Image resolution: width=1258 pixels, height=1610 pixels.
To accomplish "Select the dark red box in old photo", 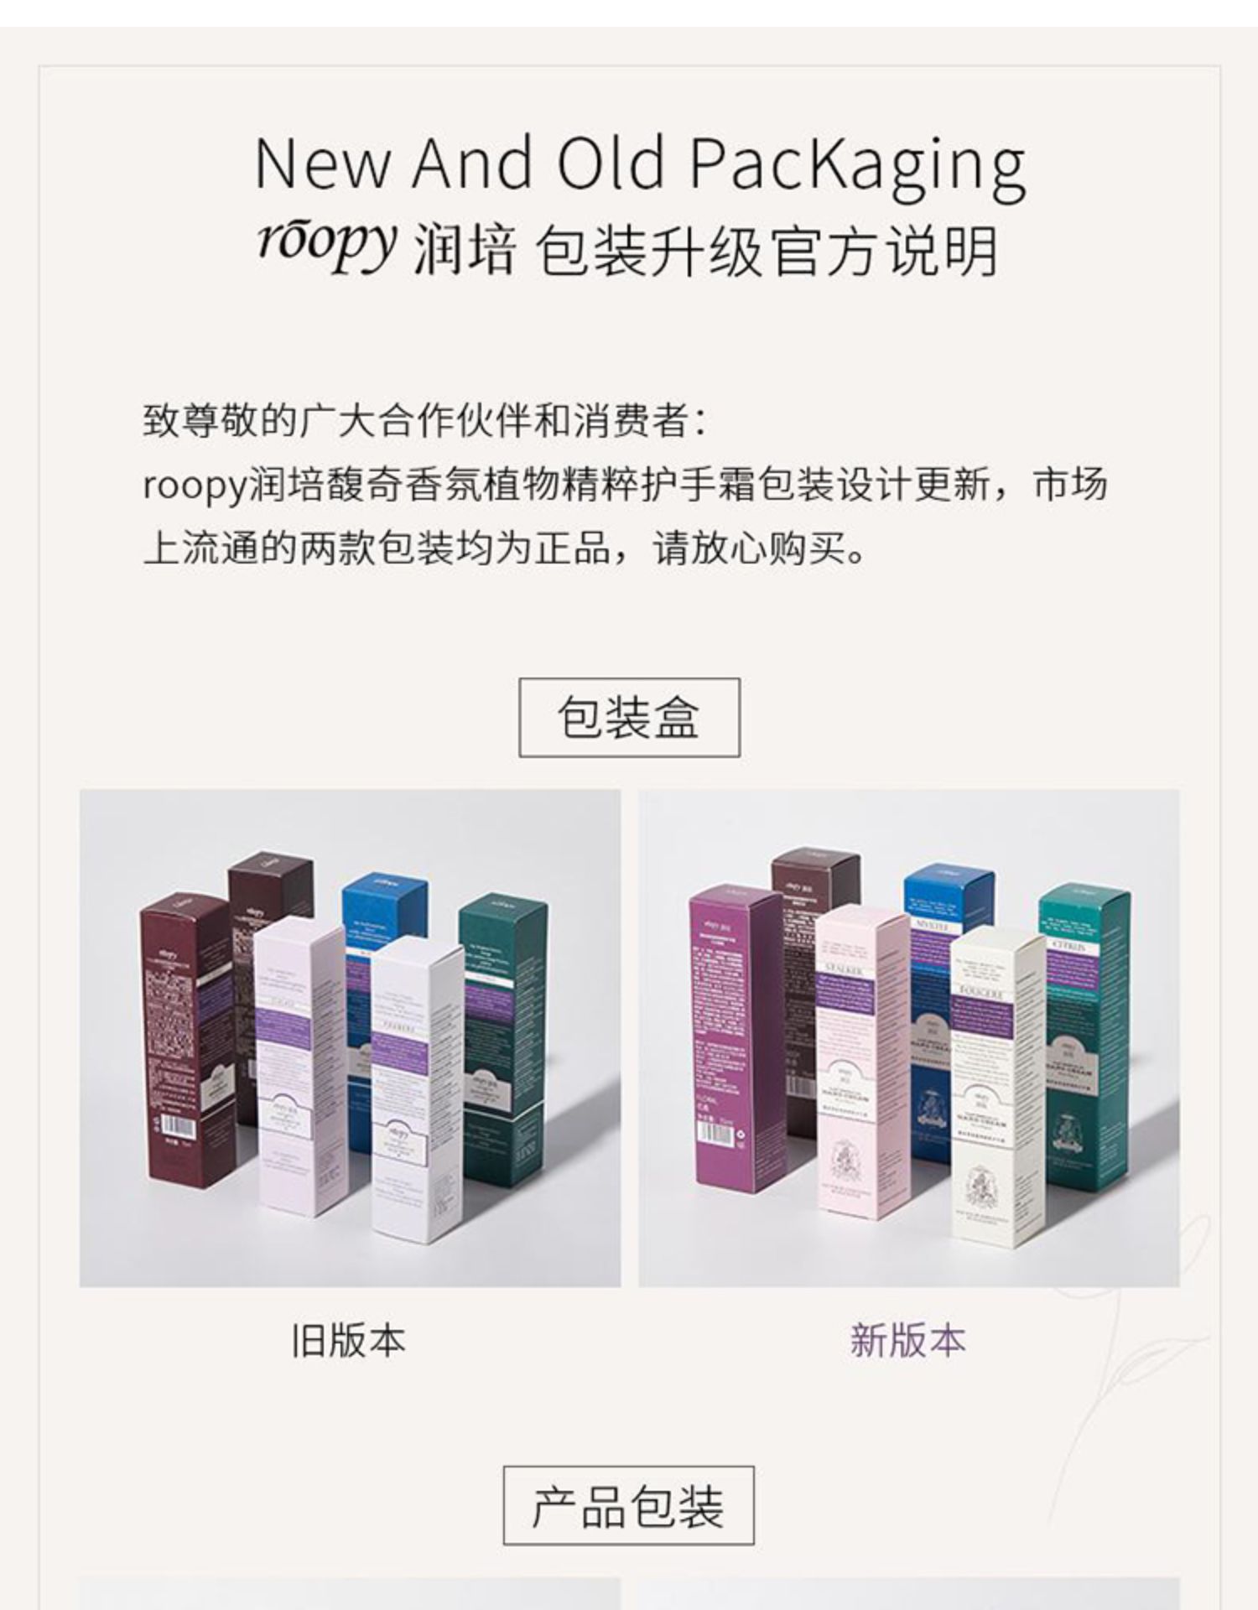I will [186, 1040].
